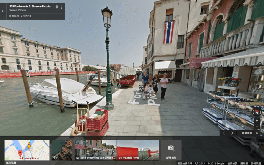The image size is (264, 165).
Task: Click the 街景服務 - 7月 2013 date label
Action: (x=20, y=16)
